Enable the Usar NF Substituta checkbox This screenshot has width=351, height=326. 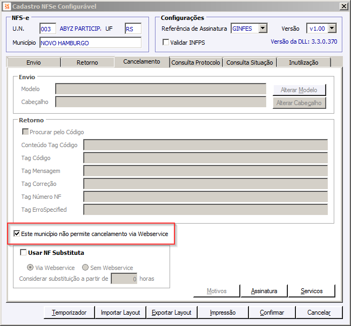[x=23, y=253]
